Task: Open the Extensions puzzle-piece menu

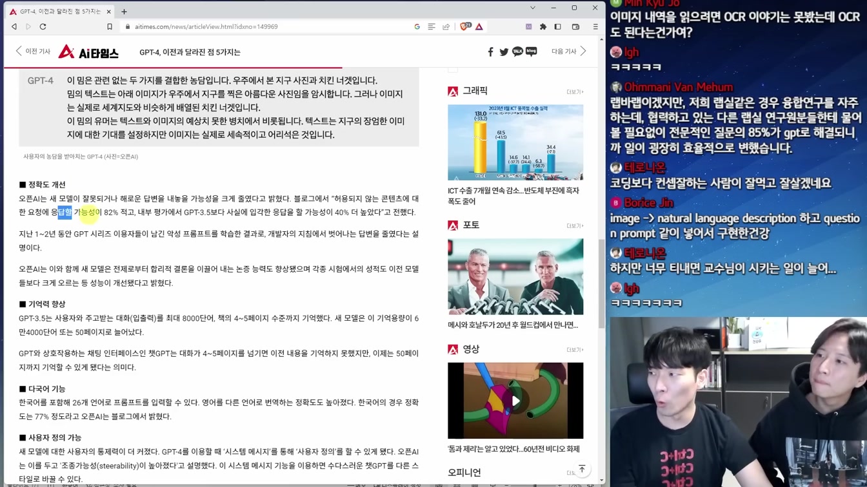Action: pos(543,27)
